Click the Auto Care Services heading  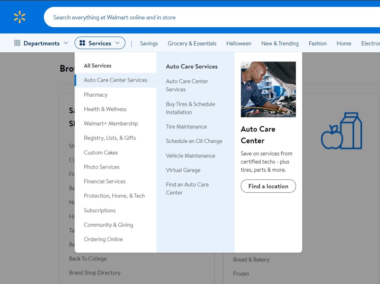point(192,66)
